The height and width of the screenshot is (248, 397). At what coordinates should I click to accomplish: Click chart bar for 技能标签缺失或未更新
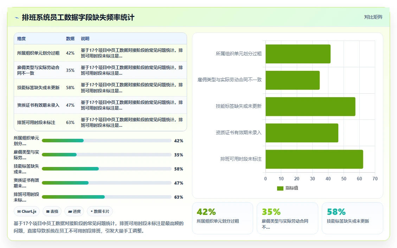pos(310,106)
